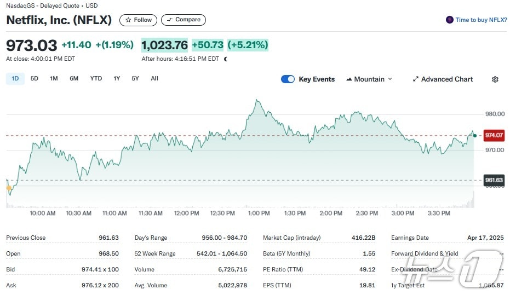The width and height of the screenshot is (510, 295).
Task: Open the Time to buy NFLX? link
Action: point(481,20)
